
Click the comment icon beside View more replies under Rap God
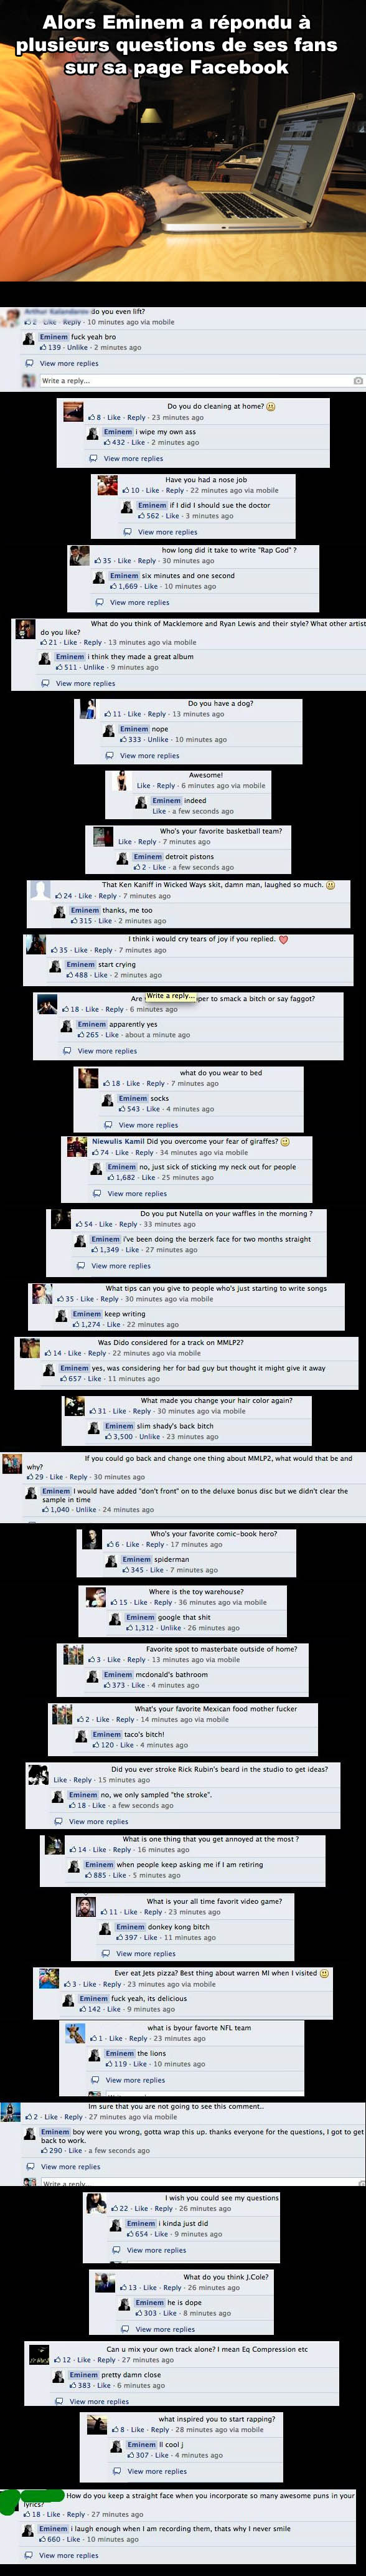click(99, 602)
